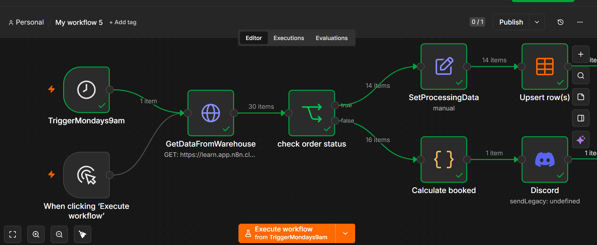Select the Discord node
Viewport: 597px width, 245px height.
pyautogui.click(x=545, y=159)
